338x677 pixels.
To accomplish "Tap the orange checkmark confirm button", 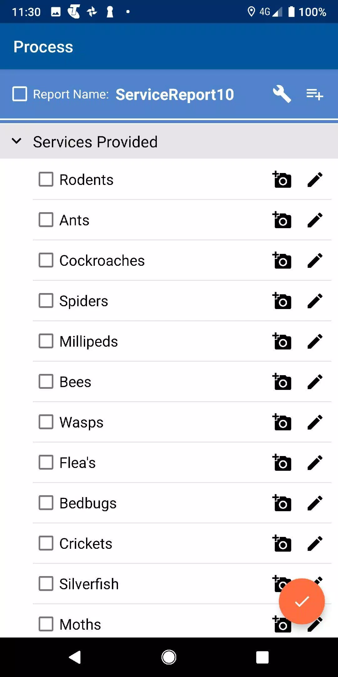I will (302, 601).
